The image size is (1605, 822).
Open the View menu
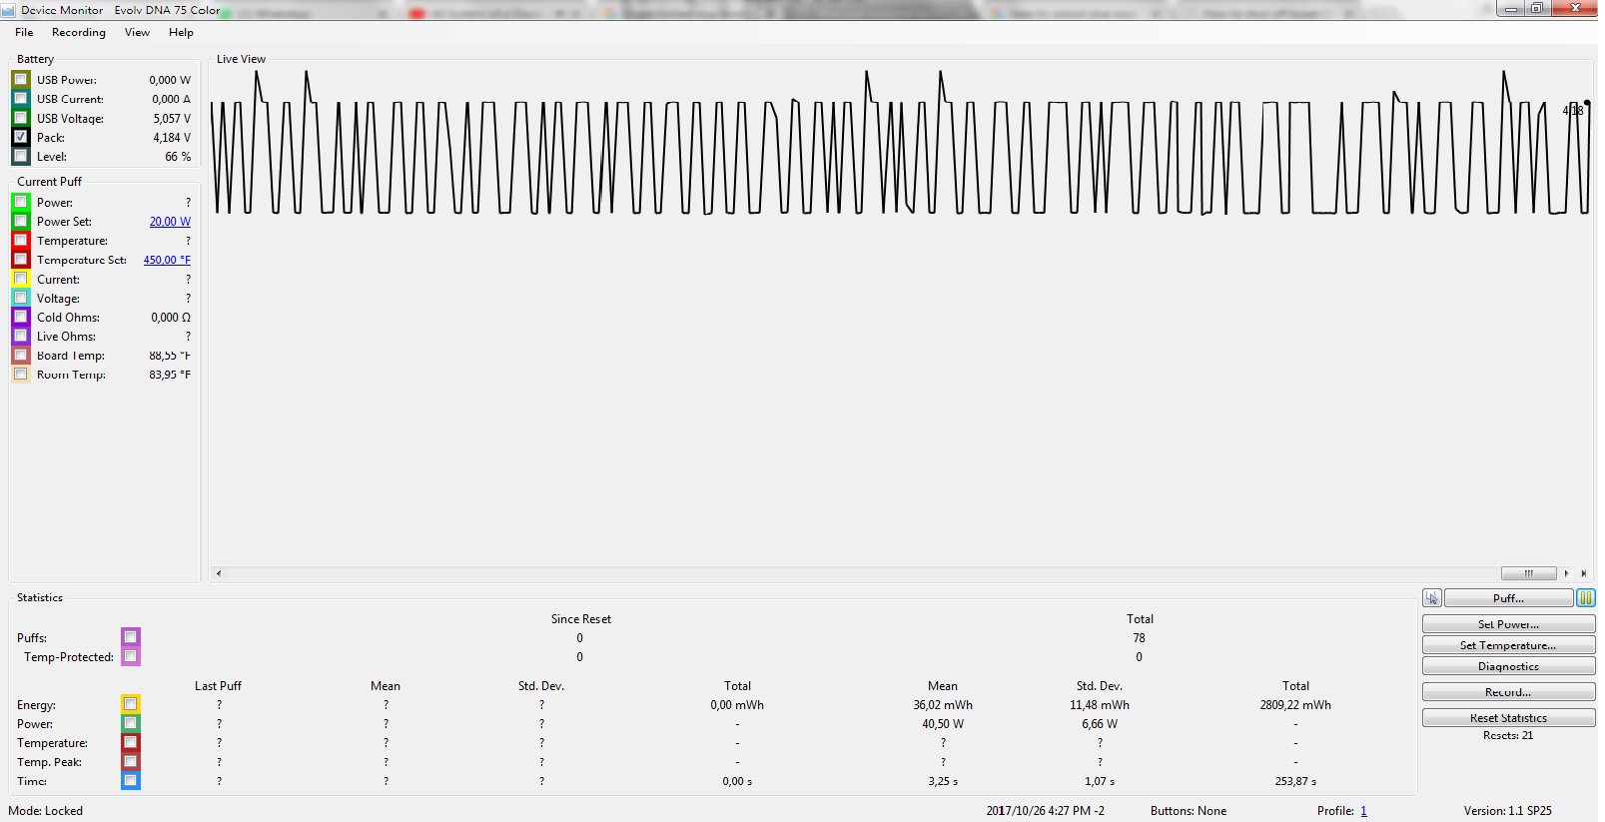pos(137,32)
